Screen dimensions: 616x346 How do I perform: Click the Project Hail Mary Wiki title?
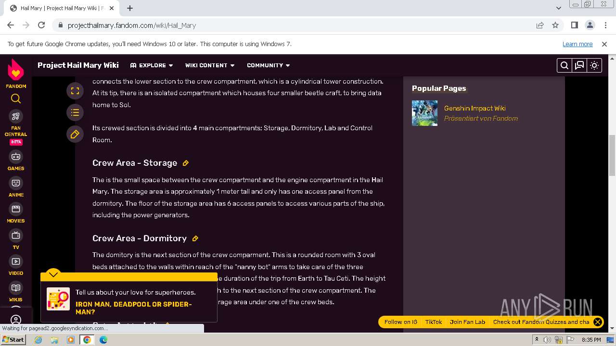pos(78,65)
